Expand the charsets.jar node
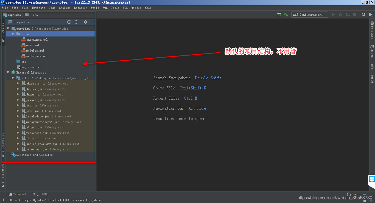The width and height of the screenshot is (375, 203). [18, 83]
